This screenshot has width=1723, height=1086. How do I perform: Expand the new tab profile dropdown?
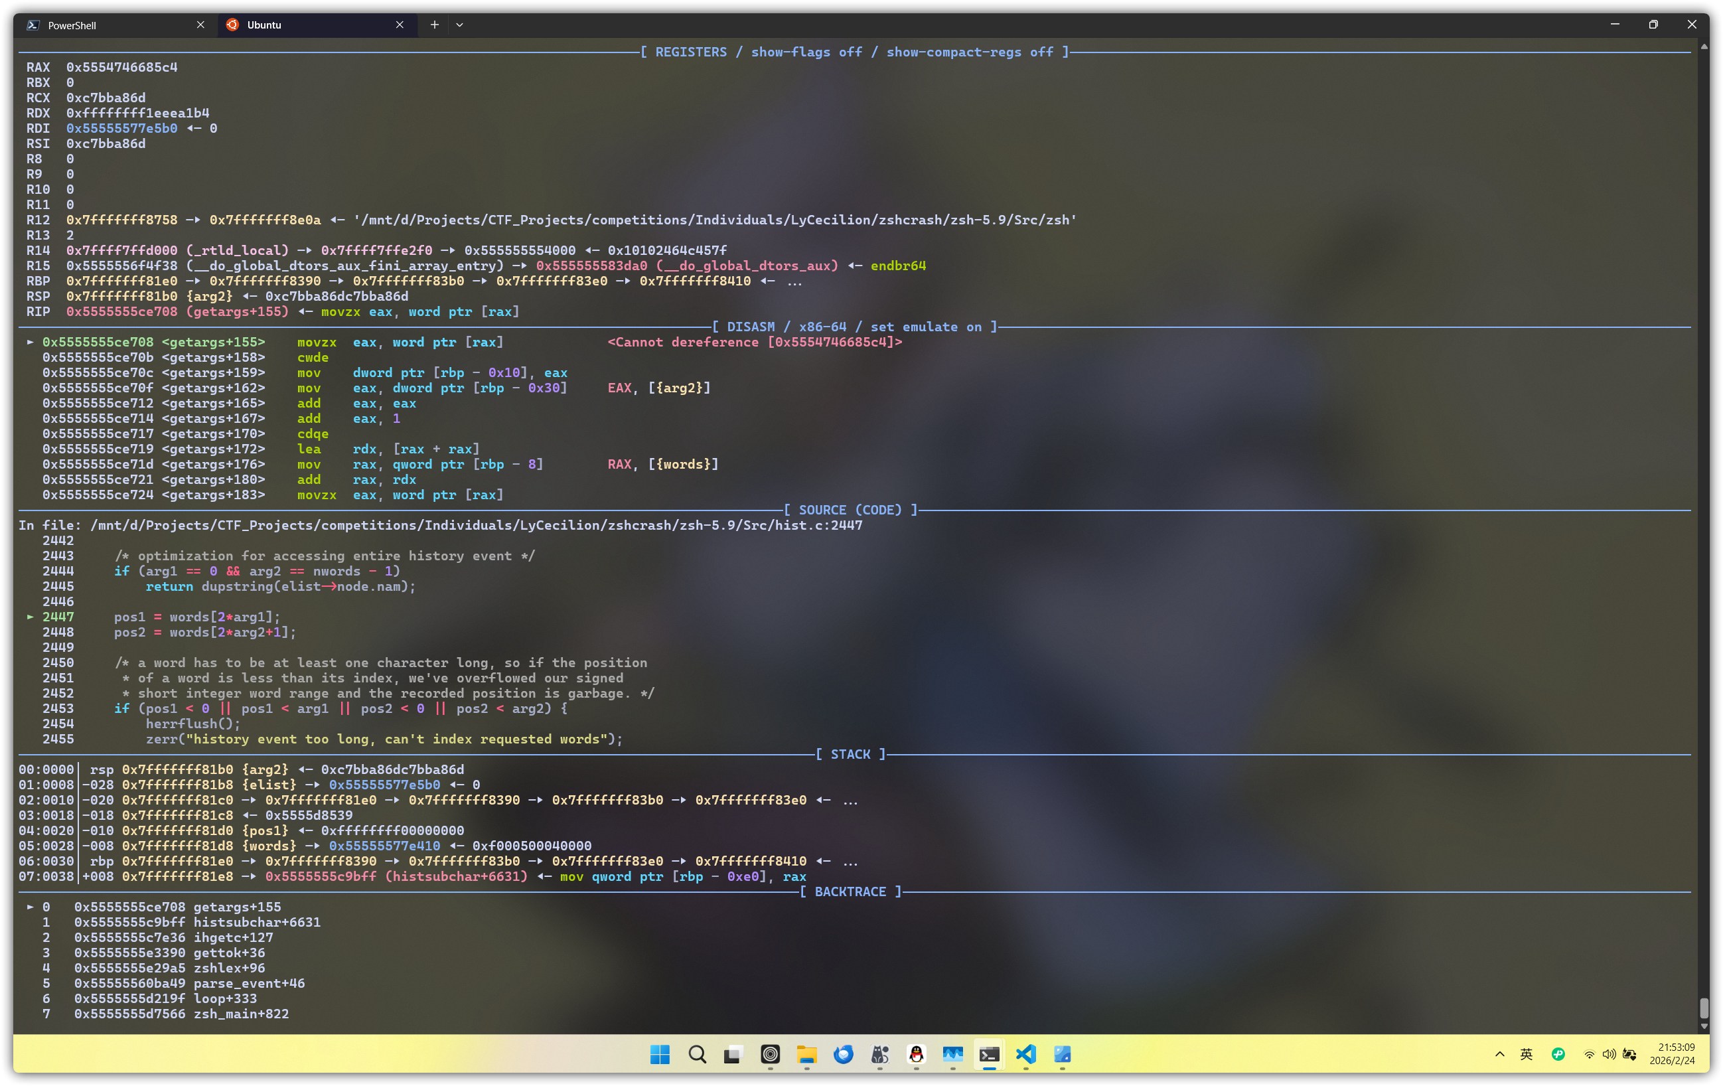coord(459,25)
